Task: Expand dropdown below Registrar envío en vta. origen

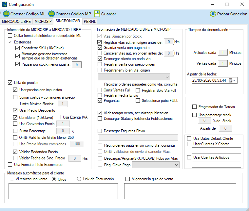Action: (x=134, y=77)
